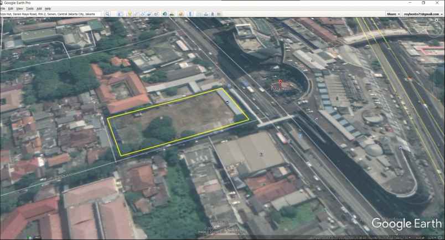This screenshot has height=240, width=445.
Task: Select the Add Placemark tool
Action: point(130,14)
